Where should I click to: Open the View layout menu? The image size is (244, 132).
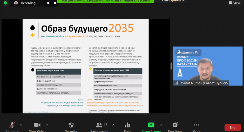234,3
